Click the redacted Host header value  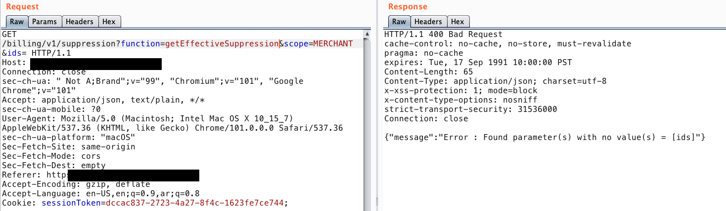(96, 64)
